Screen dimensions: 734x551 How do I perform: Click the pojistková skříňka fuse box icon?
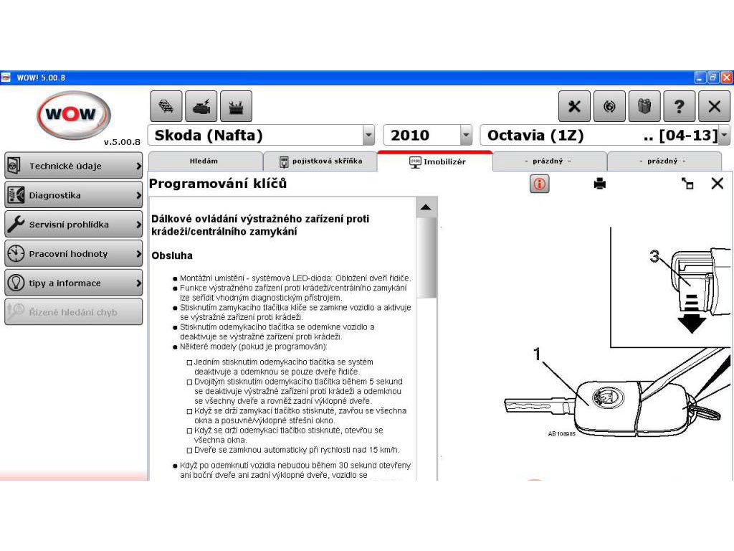pyautogui.click(x=284, y=161)
